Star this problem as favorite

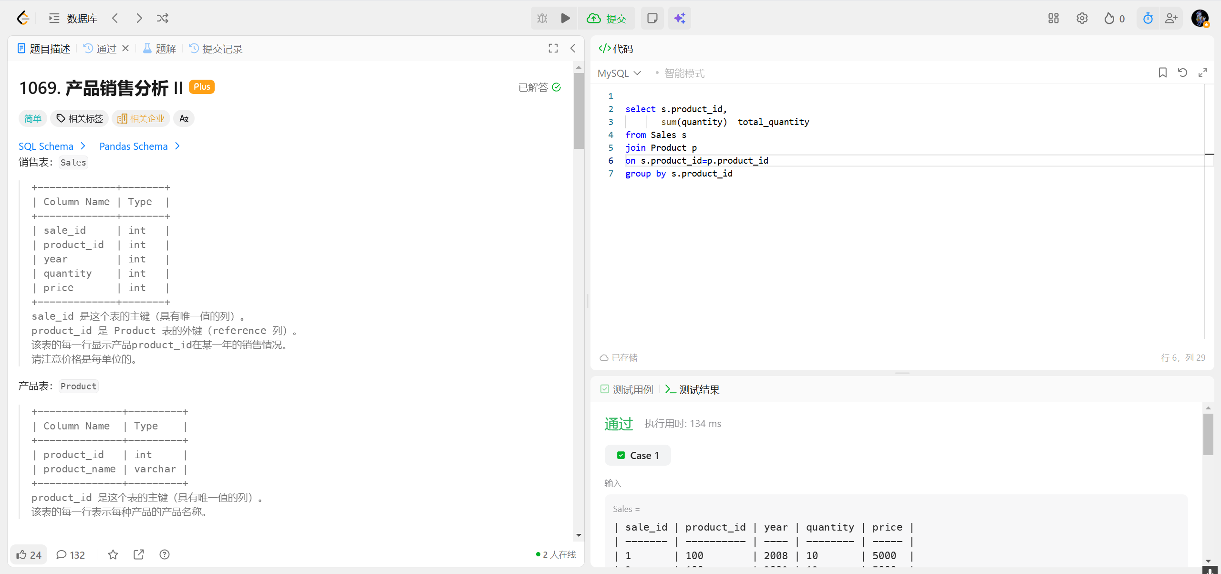click(x=113, y=554)
